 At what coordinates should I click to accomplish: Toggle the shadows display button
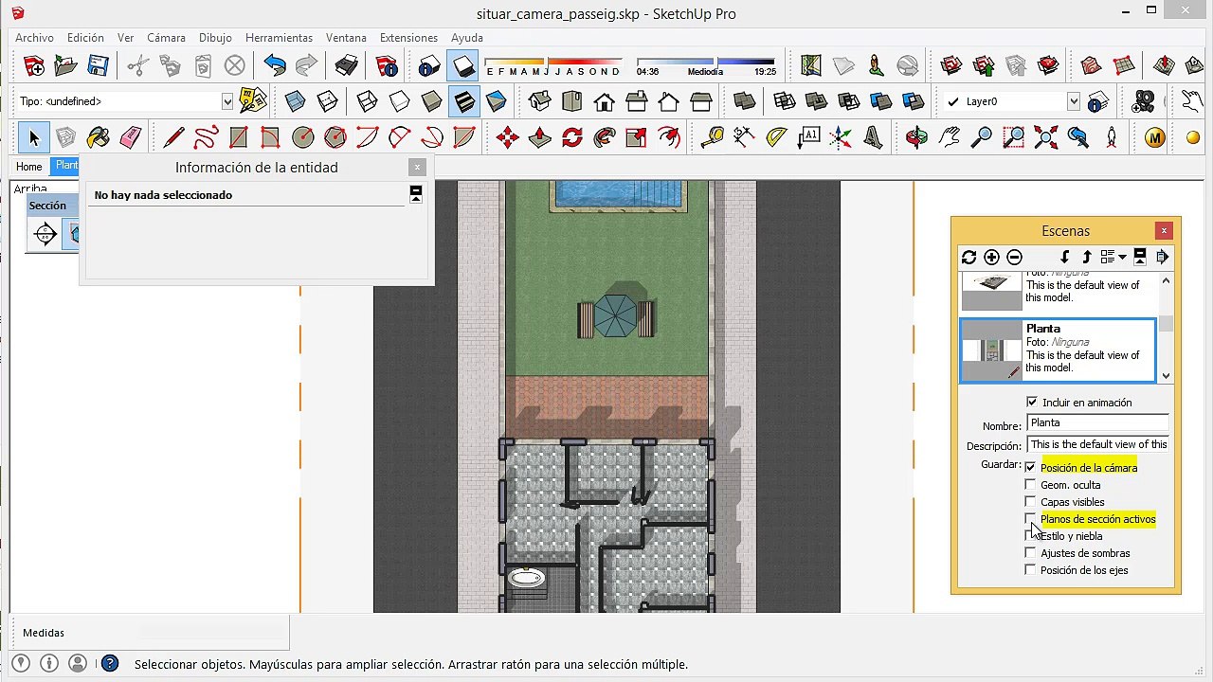click(x=463, y=65)
